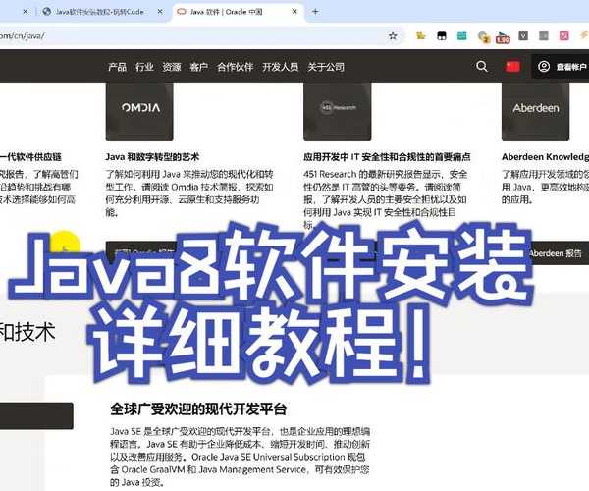This screenshot has height=491, width=589.
Task: Select the China flag country selector
Action: pos(512,67)
